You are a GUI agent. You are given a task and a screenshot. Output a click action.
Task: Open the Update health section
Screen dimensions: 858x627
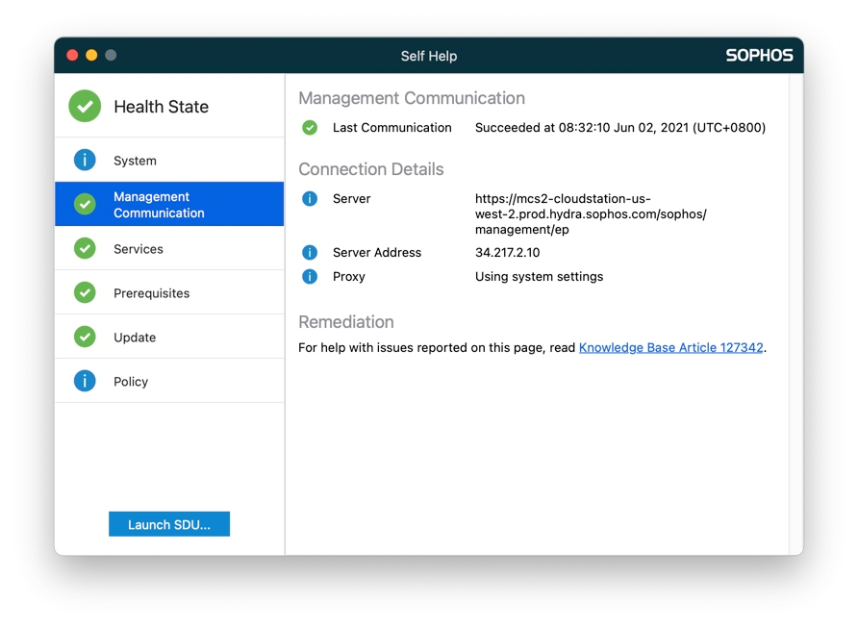[135, 337]
